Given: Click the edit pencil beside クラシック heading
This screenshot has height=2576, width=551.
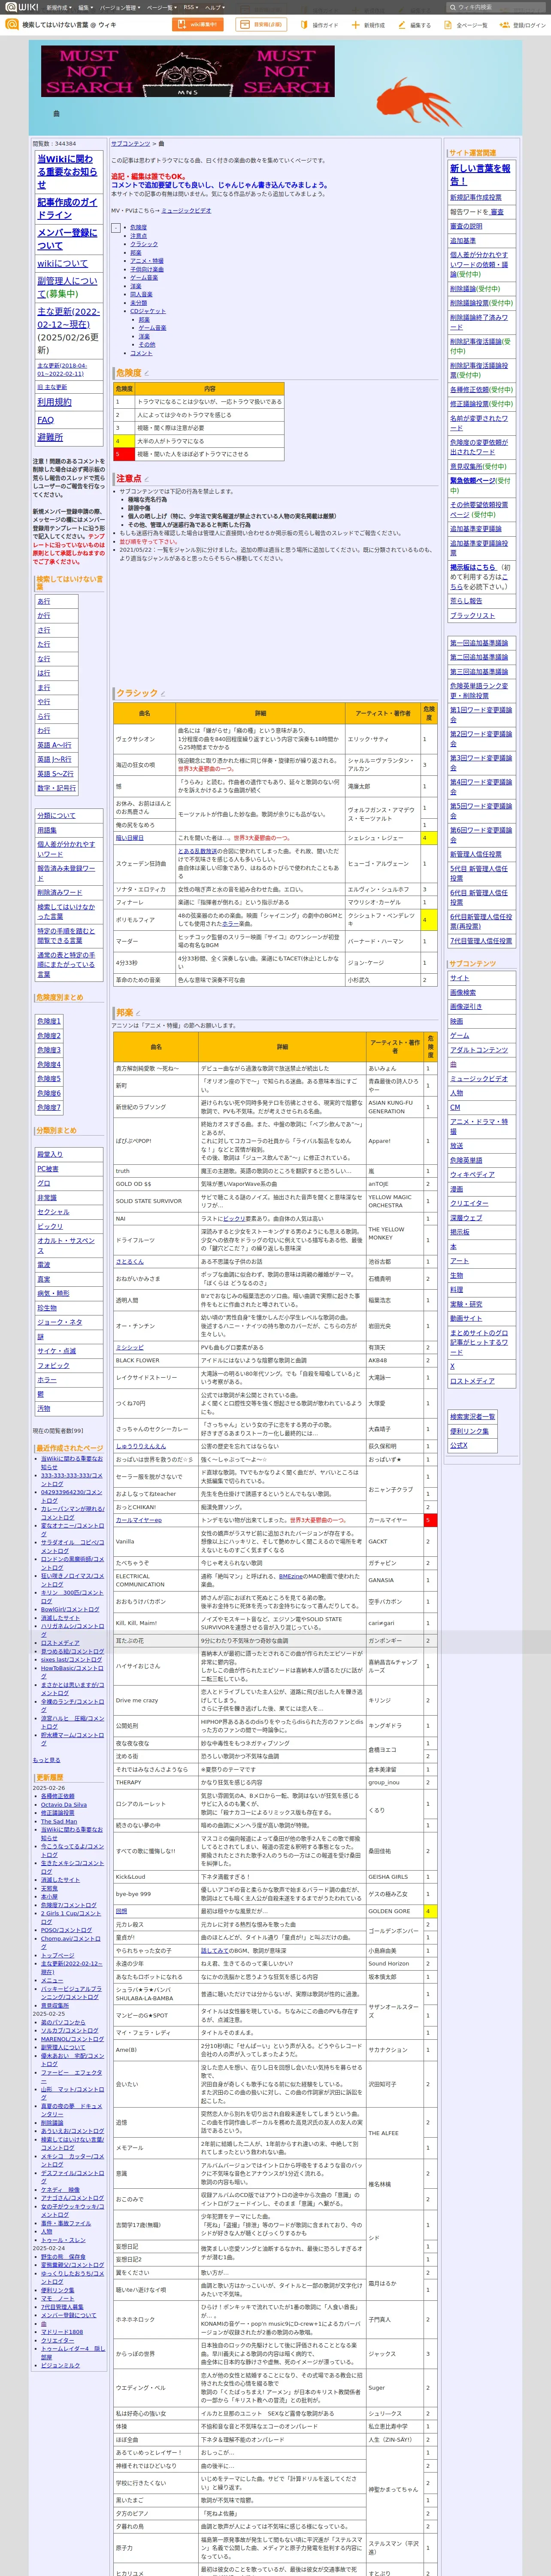Looking at the screenshot, I should [x=164, y=693].
